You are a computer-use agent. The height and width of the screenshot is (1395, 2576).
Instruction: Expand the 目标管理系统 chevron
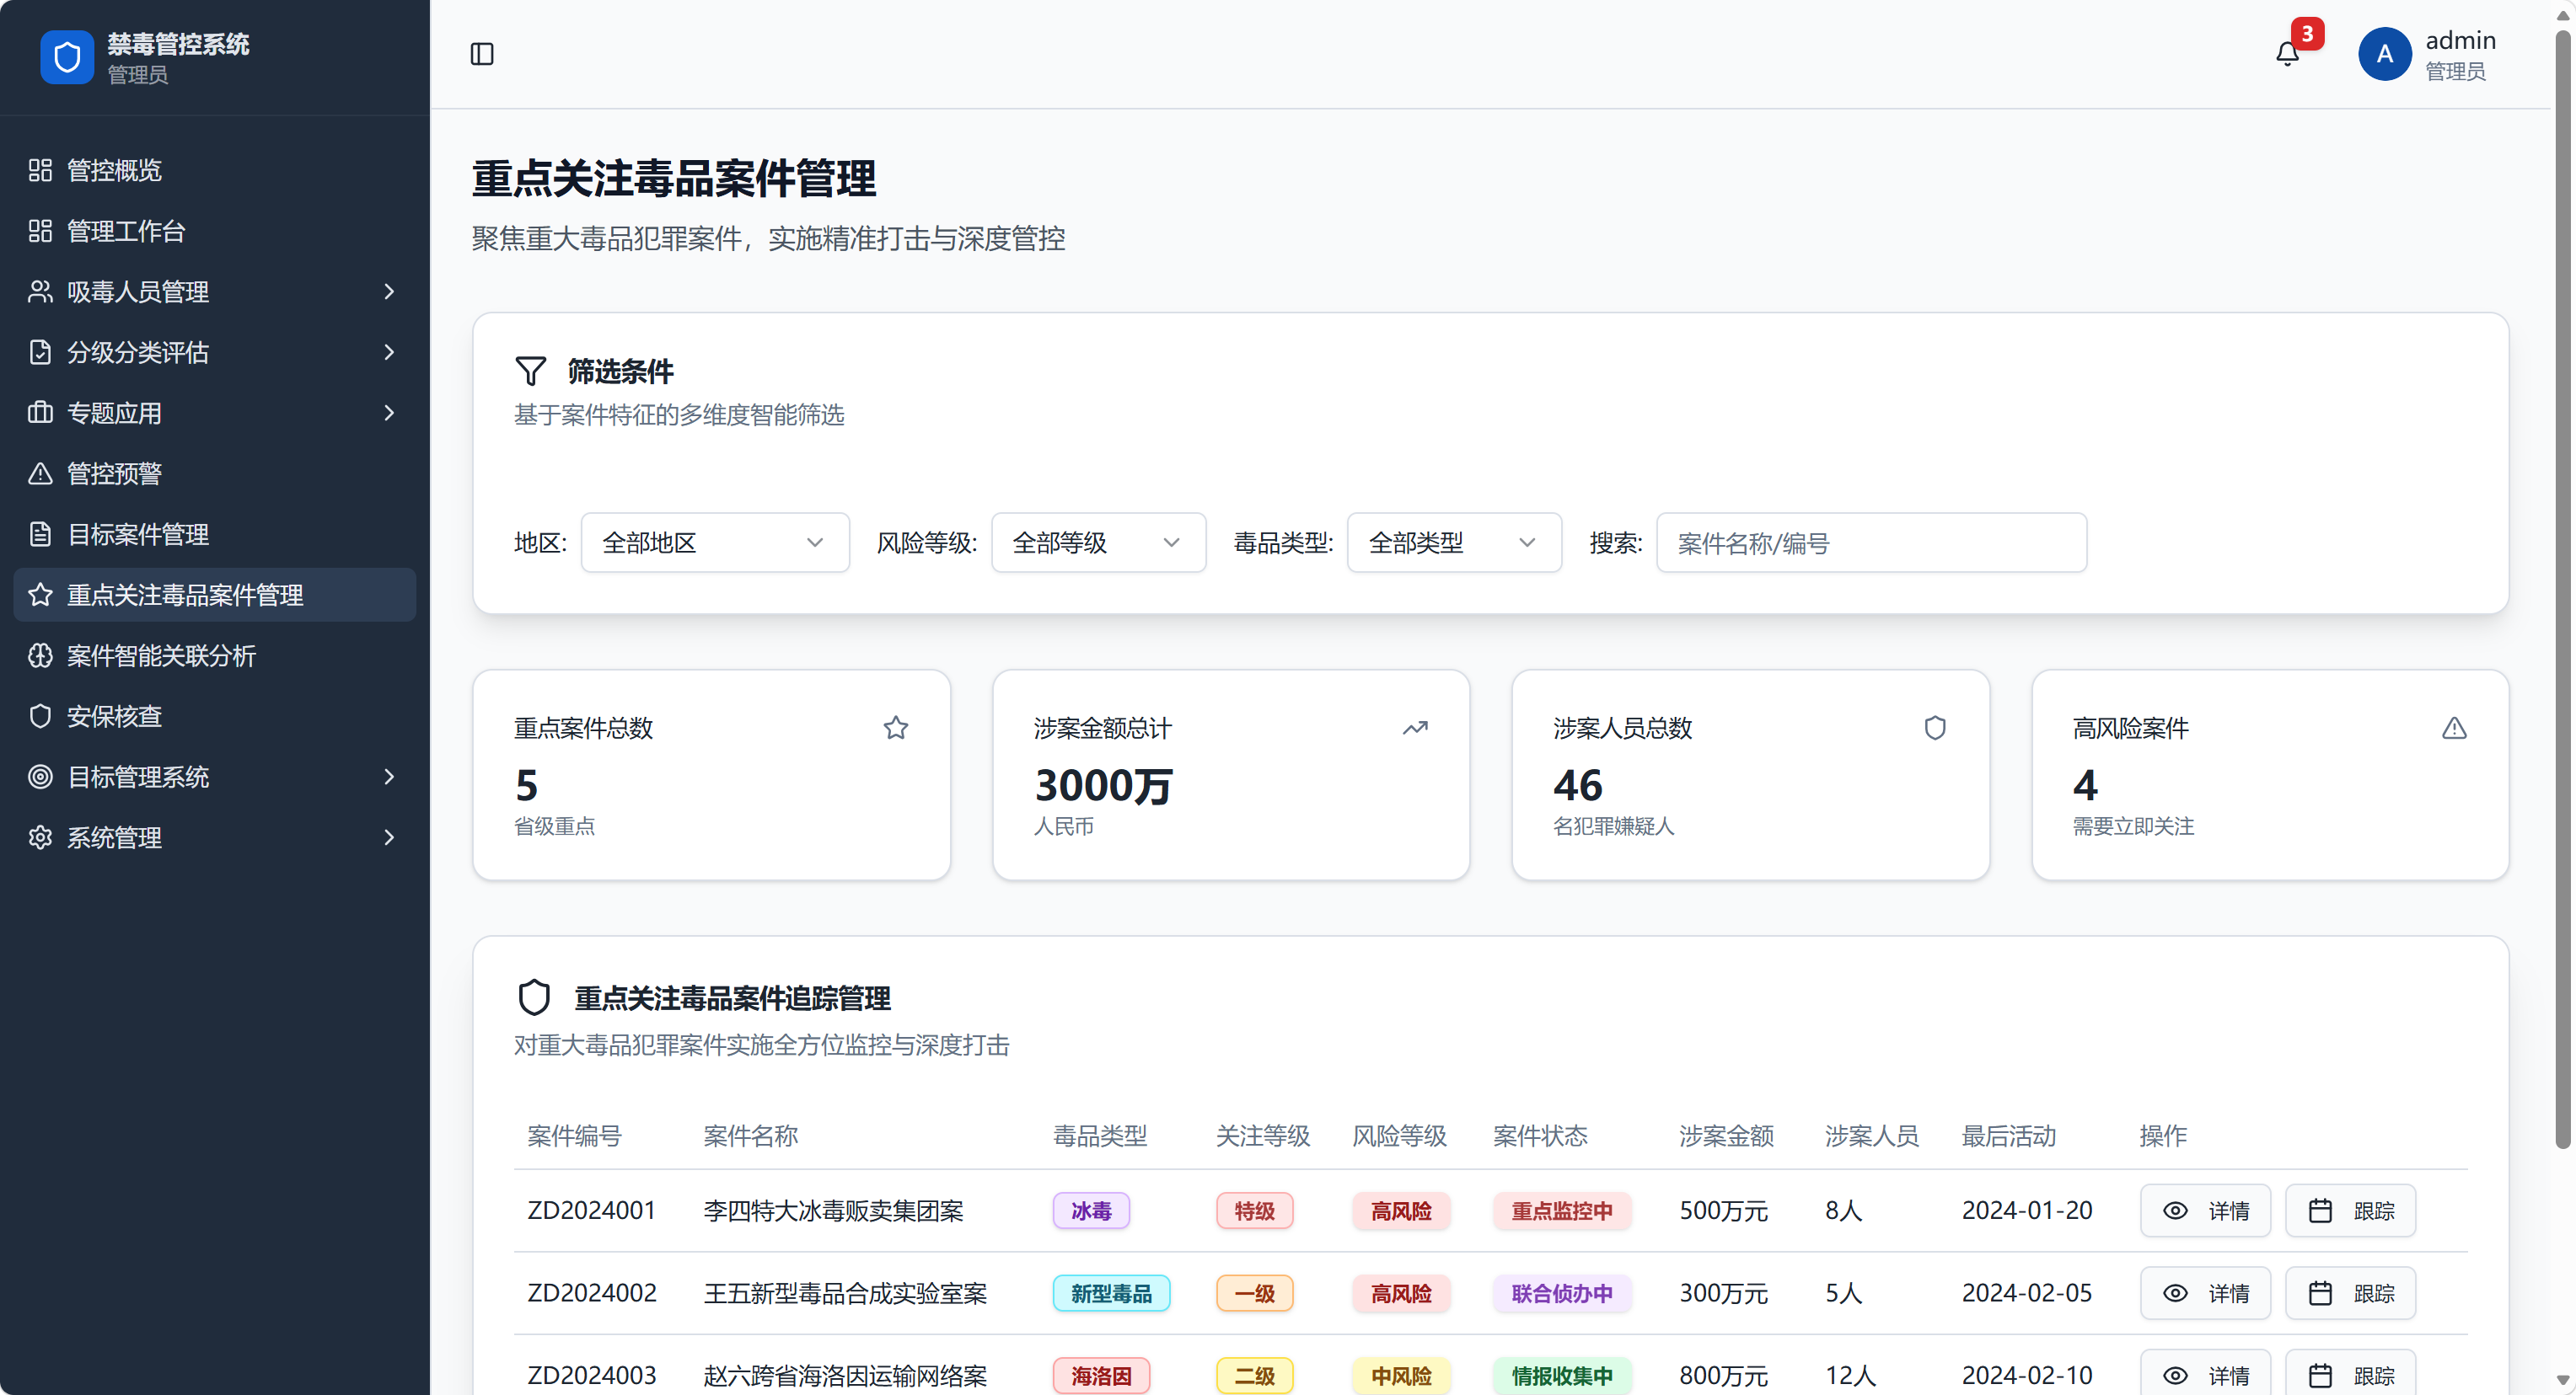click(389, 777)
